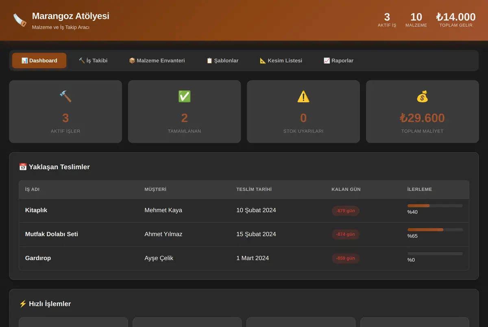The image size is (488, 327).
Task: Click the calendar icon beside Yaklaşan Teslimler
Action: [23, 167]
